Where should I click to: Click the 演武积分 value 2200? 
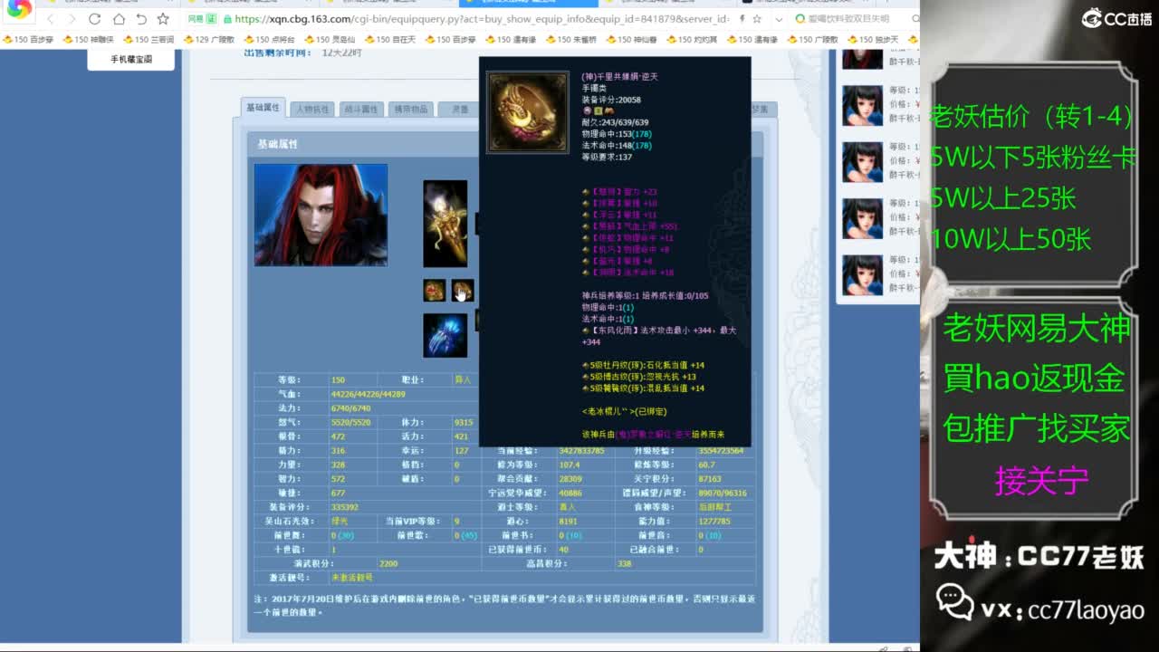coord(388,563)
